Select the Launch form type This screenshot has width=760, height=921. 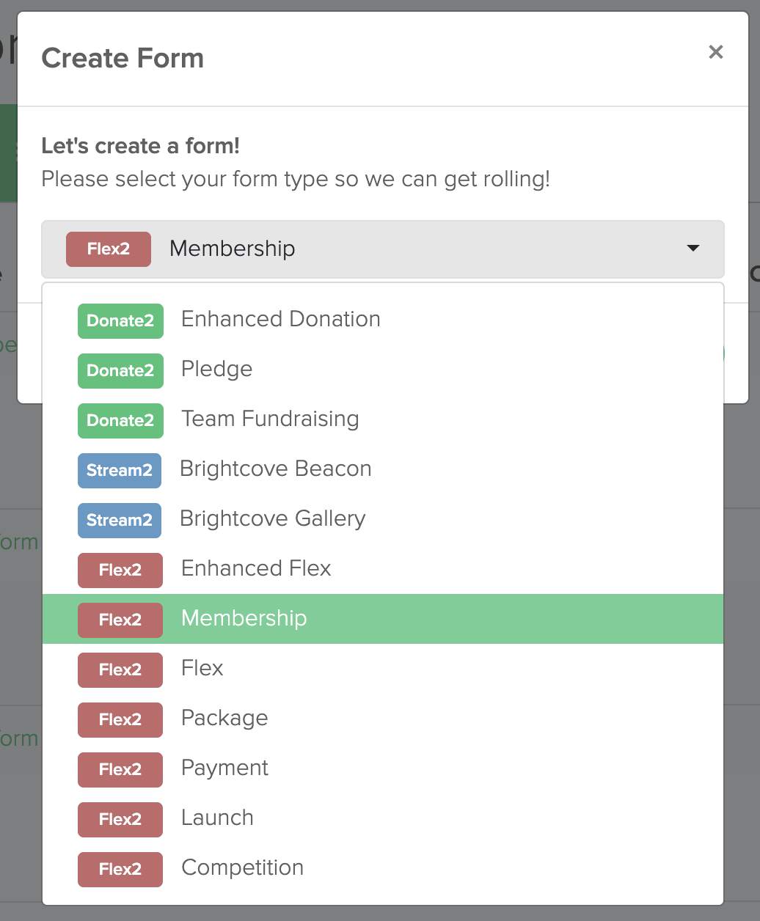[x=217, y=818]
